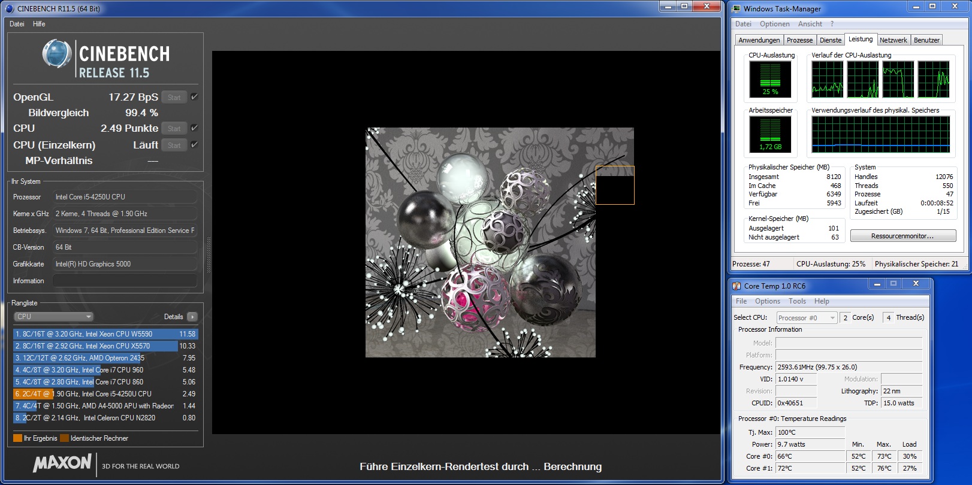972x485 pixels.
Task: Select ranking row Intel Xeon CPU W5590
Action: tap(105, 334)
